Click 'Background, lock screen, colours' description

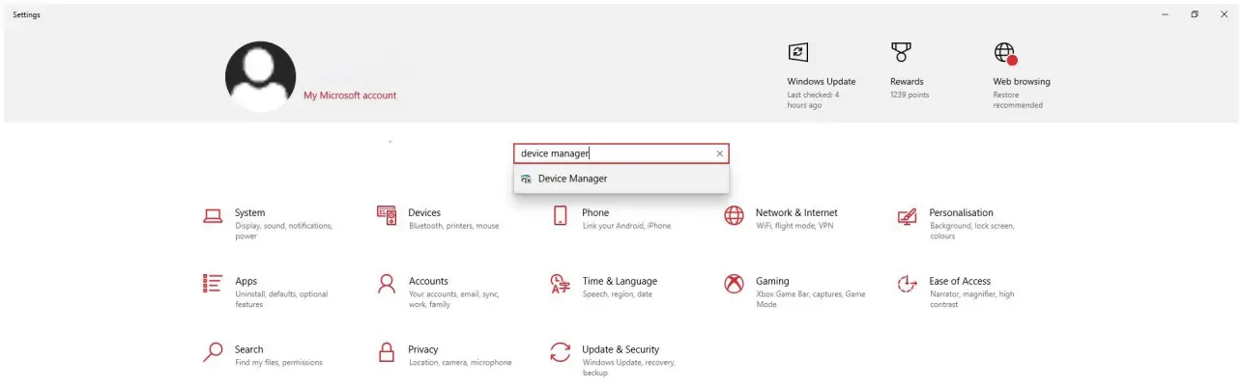coord(971,231)
